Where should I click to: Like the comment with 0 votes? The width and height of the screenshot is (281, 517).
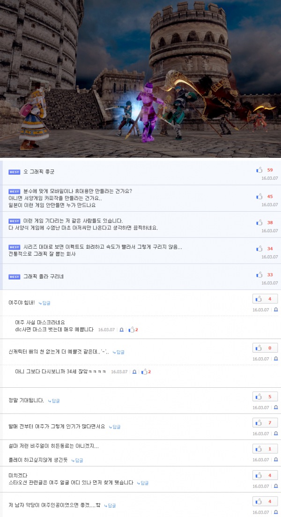pos(265,348)
